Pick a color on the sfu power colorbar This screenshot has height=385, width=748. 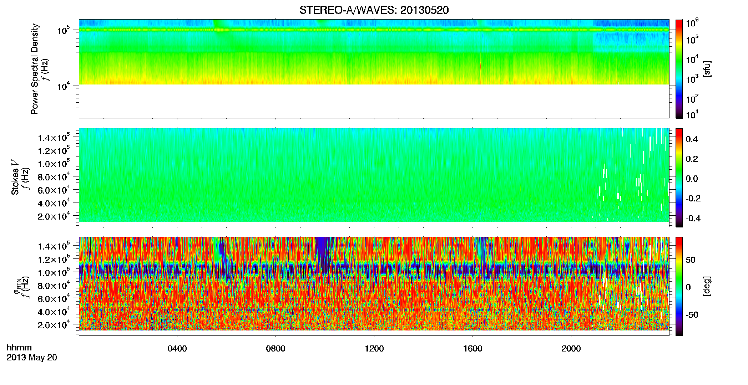679,69
